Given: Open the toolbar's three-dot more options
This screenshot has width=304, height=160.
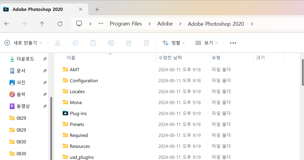Looking at the screenshot, I should [233, 43].
